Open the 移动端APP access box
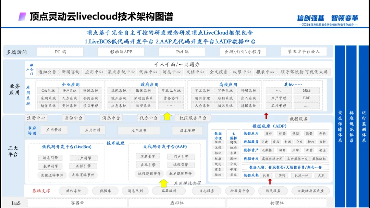 coord(121,52)
